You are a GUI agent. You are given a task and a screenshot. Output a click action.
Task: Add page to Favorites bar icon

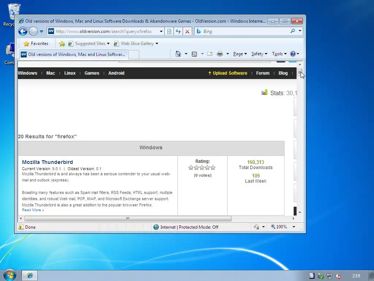[62, 44]
